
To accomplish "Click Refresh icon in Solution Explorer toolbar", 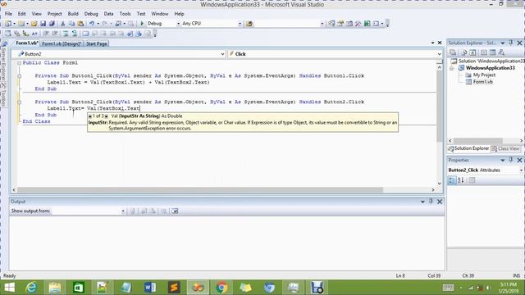I will [x=472, y=52].
